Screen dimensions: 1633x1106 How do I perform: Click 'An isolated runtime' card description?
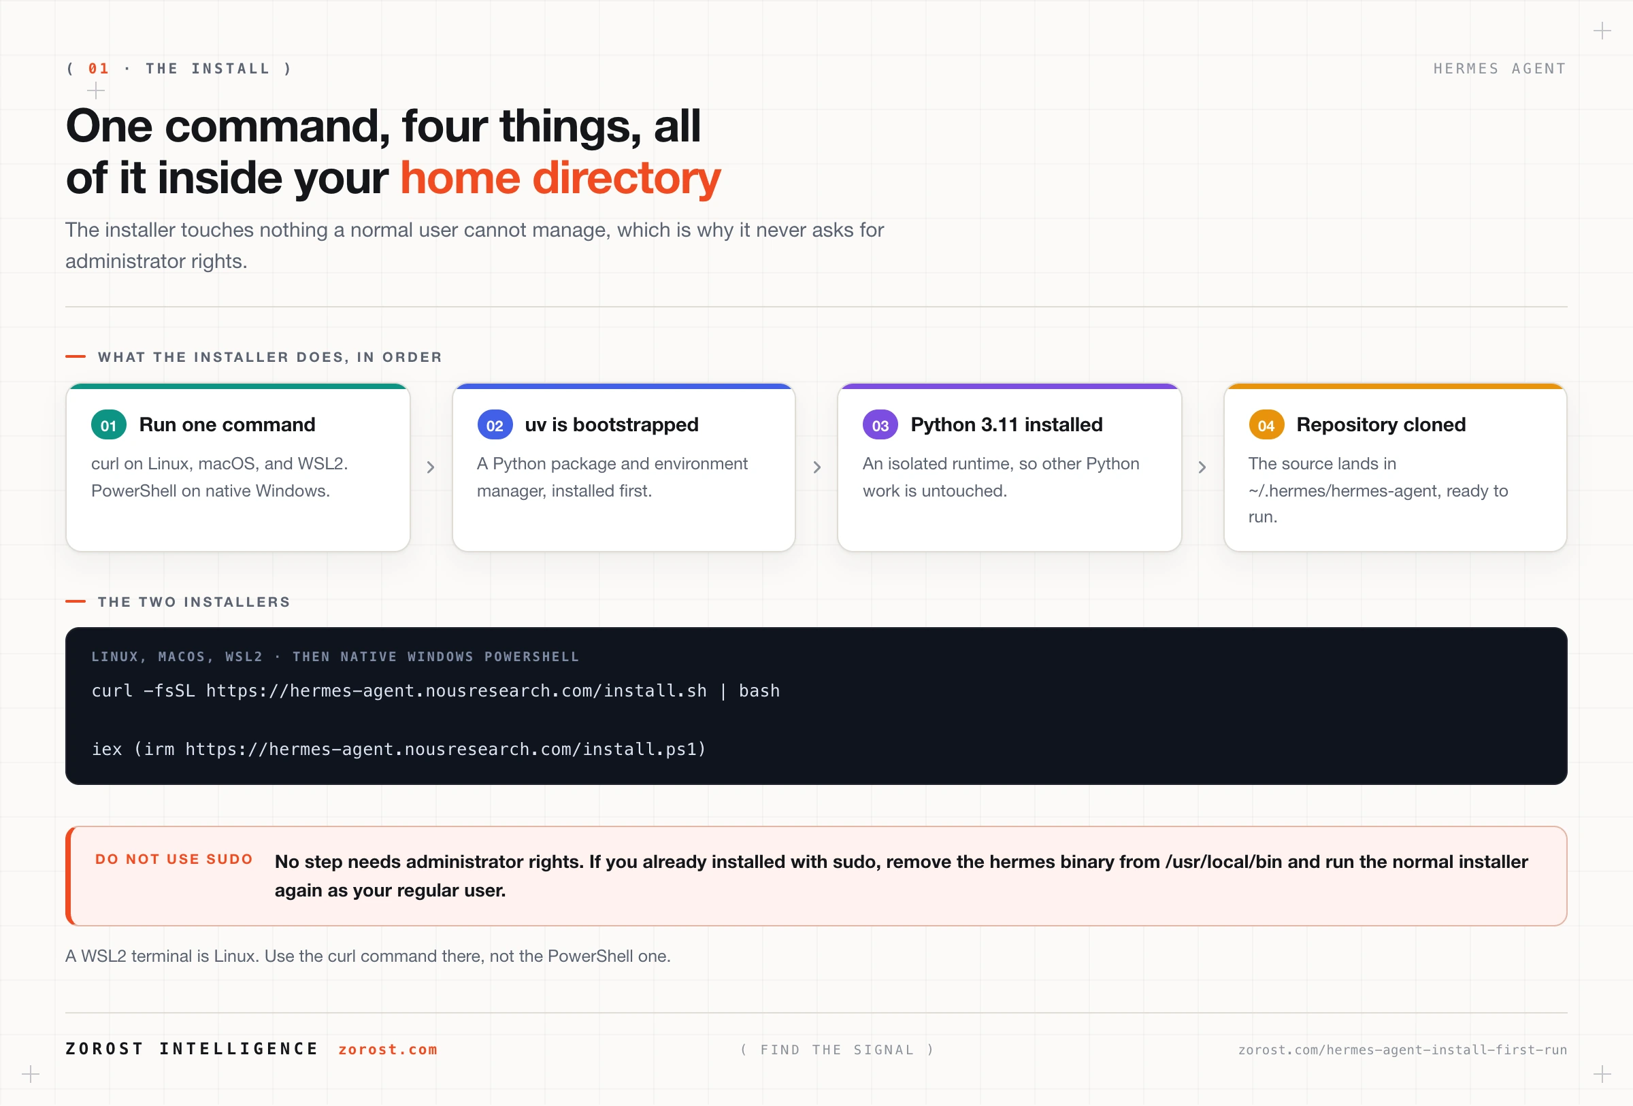pos(1001,477)
